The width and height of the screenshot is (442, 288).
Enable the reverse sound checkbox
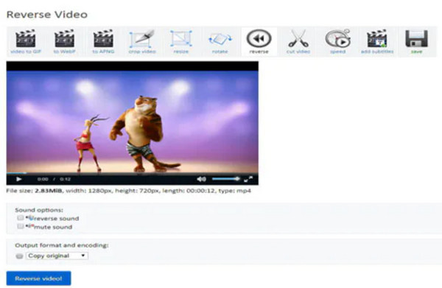[21, 218]
